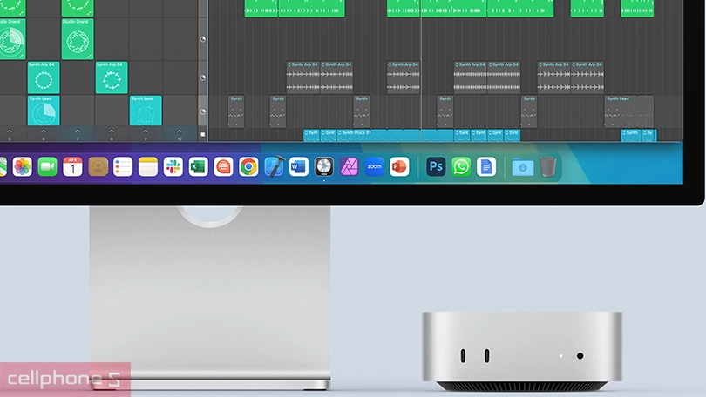
Task: Trigger the Synth Arp 04 cell in scene 8
Action: click(x=112, y=77)
